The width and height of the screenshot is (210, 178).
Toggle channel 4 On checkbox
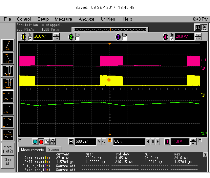(x=172, y=39)
